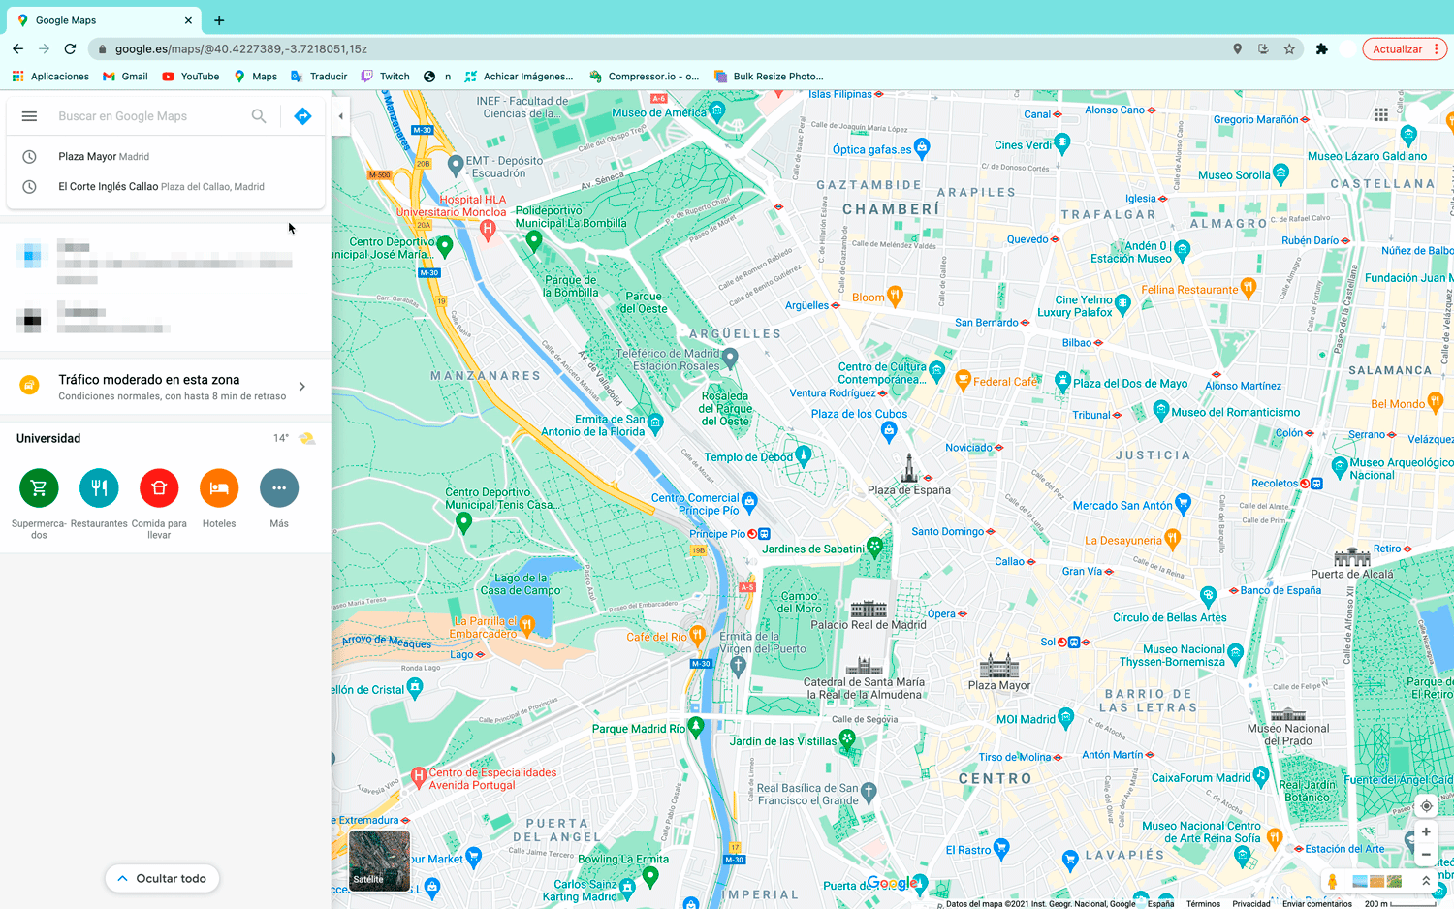
Task: Open the Gmail bookmark
Action: [x=125, y=77]
